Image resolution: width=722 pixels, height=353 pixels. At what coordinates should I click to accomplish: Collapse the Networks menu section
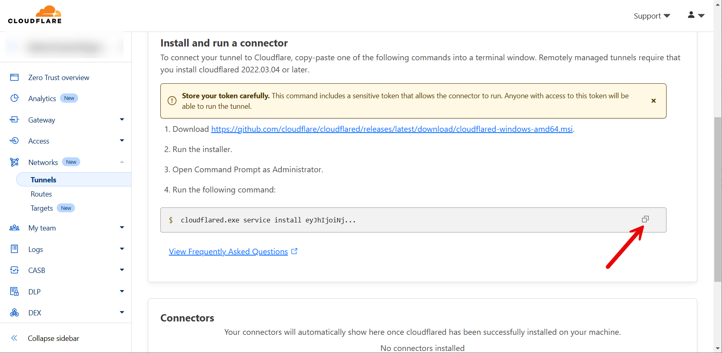122,162
